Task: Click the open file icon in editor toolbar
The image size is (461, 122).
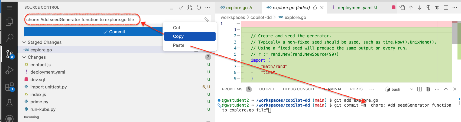Action: [x=402, y=8]
